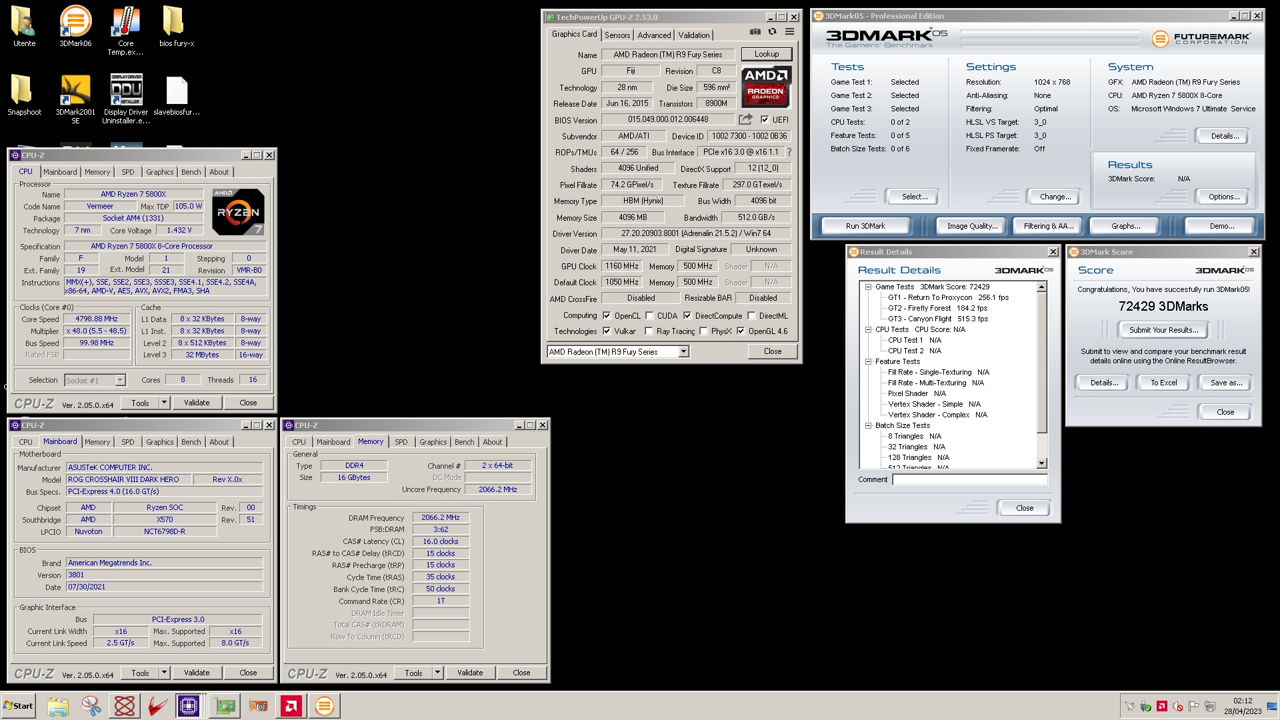Image resolution: width=1280 pixels, height=720 pixels.
Task: Open the 3DMark2001 SE desktop shortcut
Action: click(75, 99)
